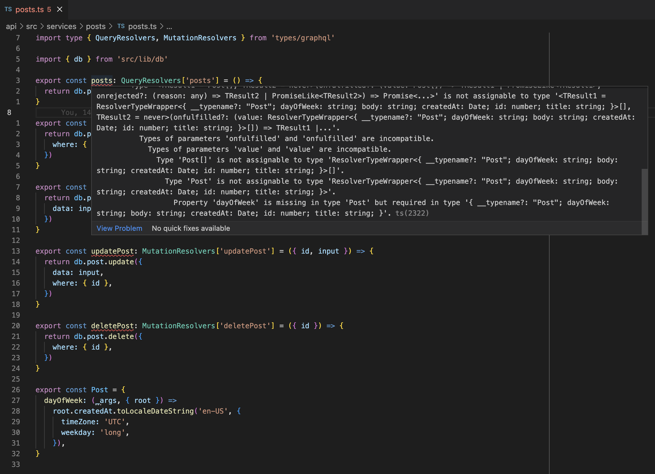This screenshot has width=655, height=474.
Task: Click gutter line number 33
Action: pos(16,465)
